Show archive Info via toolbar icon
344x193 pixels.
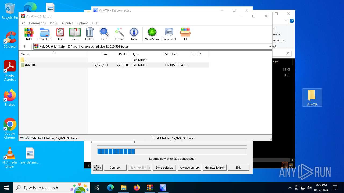click(x=134, y=34)
